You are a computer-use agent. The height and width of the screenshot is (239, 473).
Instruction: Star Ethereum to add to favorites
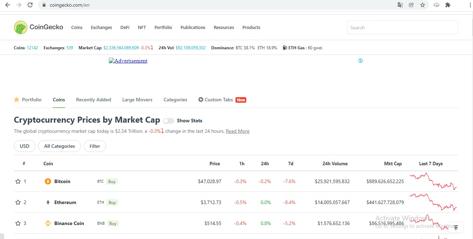click(x=18, y=202)
